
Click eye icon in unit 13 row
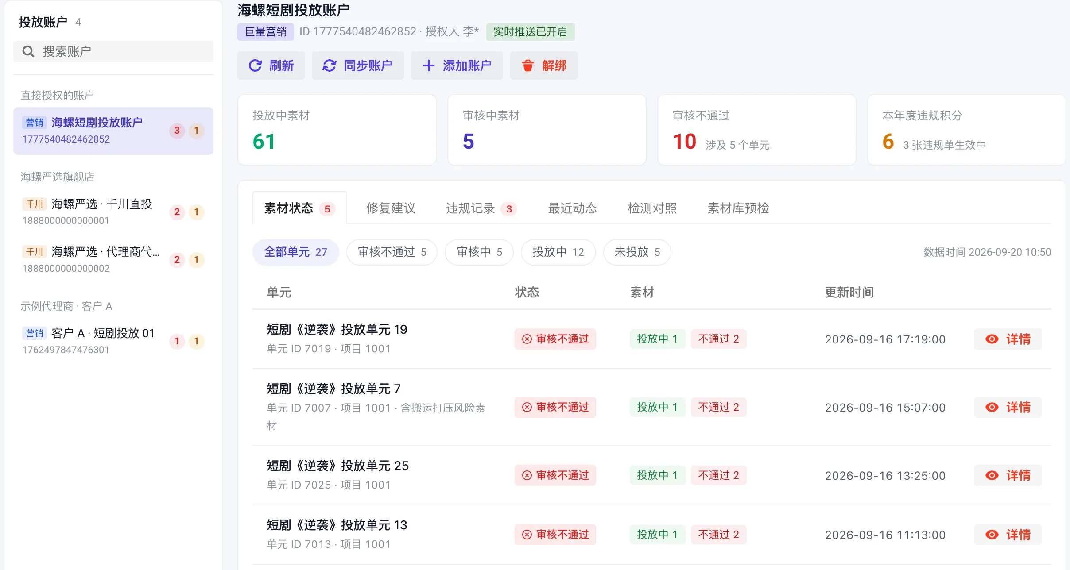[x=992, y=535]
